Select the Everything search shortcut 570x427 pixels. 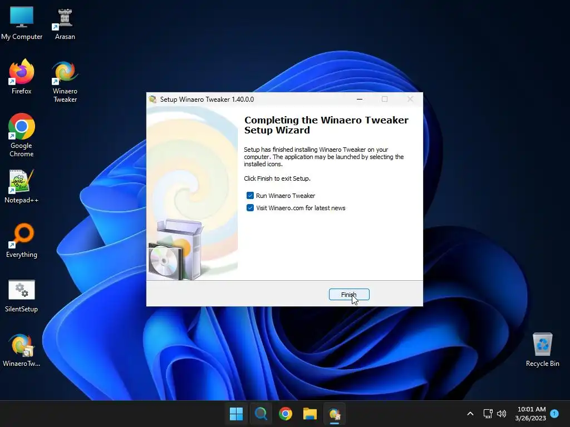(x=22, y=240)
